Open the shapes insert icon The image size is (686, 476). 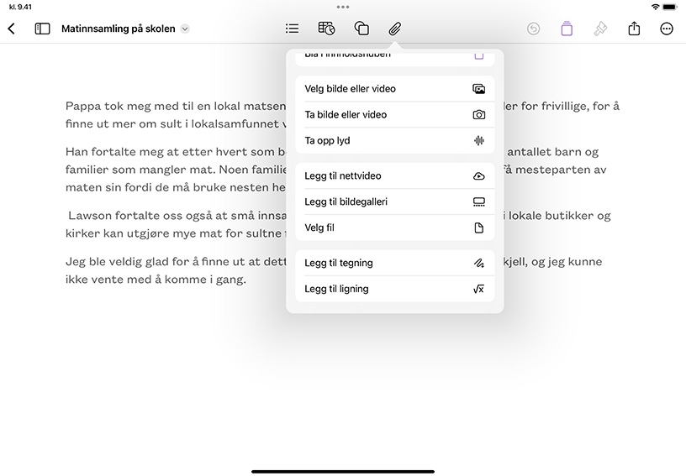pos(361,29)
